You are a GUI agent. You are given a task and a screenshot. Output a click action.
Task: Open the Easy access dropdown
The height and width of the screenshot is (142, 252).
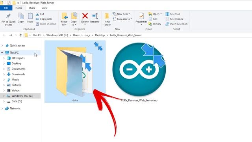pos(122,19)
